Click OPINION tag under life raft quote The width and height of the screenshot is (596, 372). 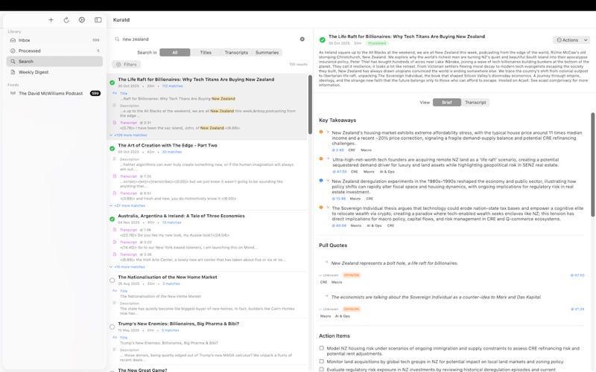pyautogui.click(x=351, y=275)
